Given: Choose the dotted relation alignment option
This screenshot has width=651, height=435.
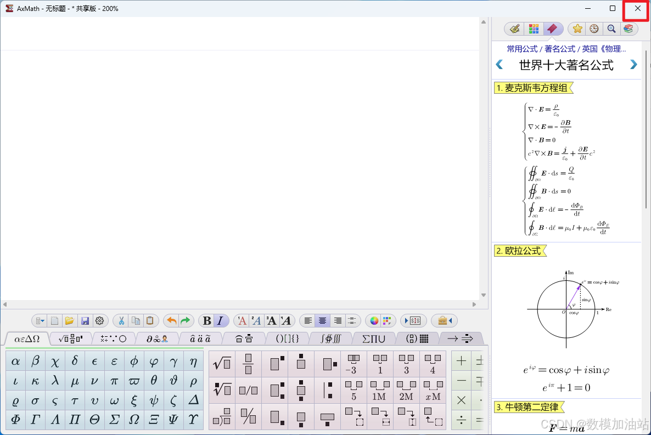Looking at the screenshot, I should (351, 321).
